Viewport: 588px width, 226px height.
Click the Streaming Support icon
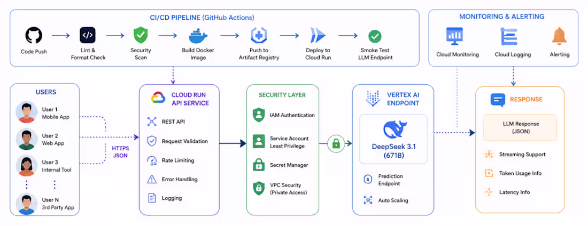pos(489,154)
